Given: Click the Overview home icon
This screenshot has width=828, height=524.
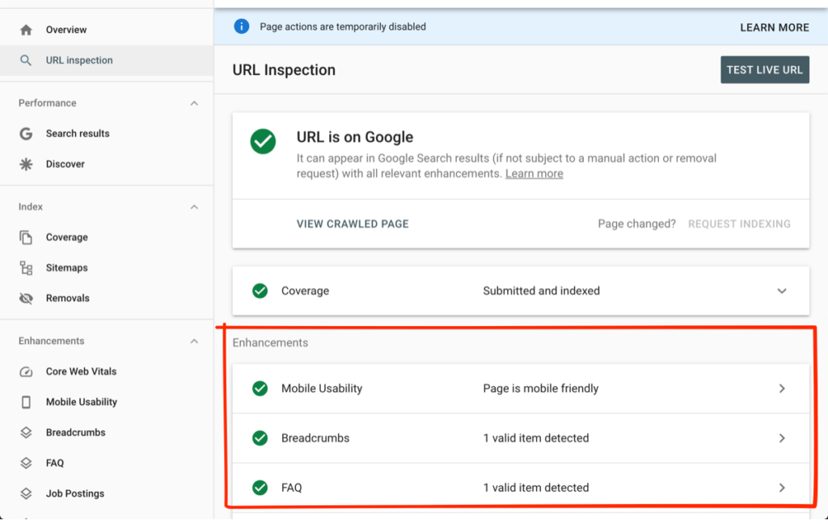Looking at the screenshot, I should pos(26,30).
